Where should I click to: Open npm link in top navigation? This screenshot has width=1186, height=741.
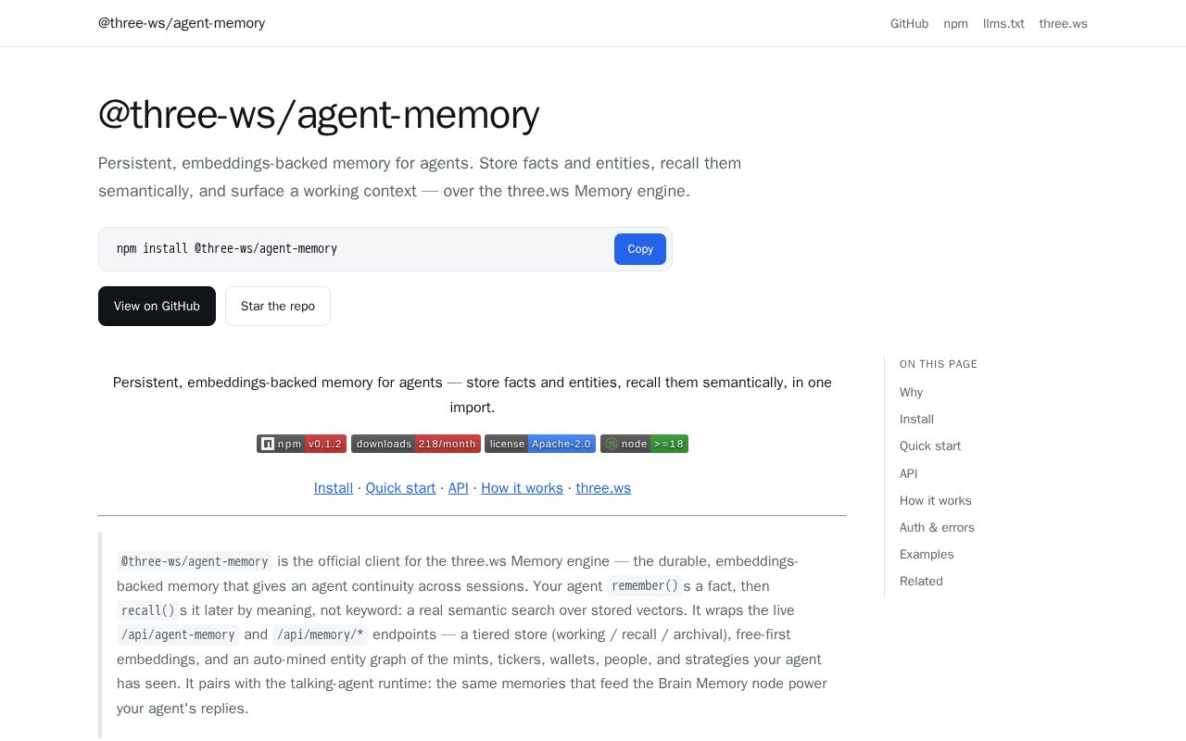[955, 23]
